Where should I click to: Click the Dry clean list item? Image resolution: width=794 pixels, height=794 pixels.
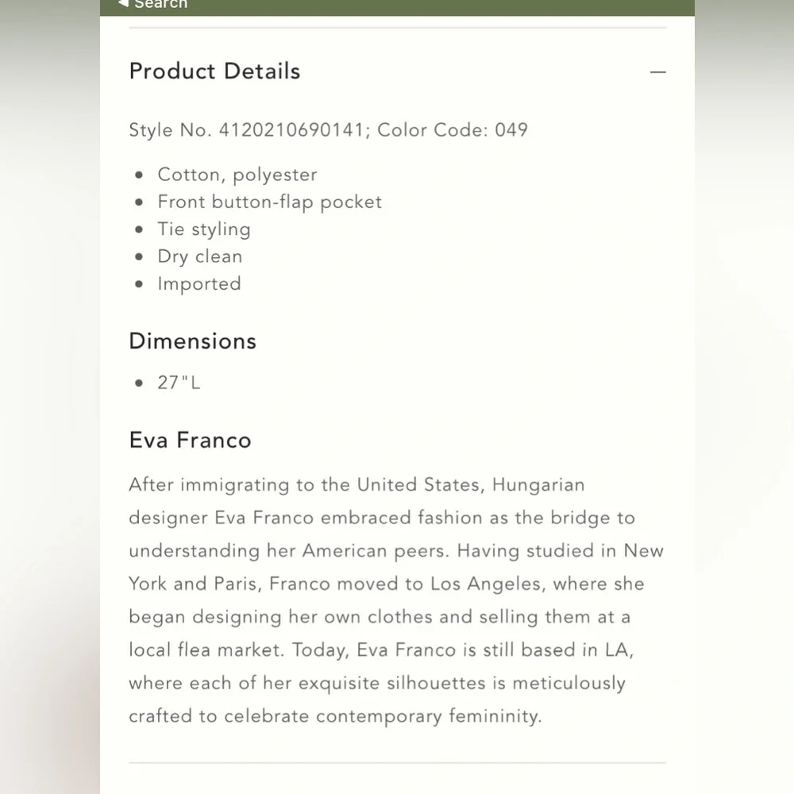[199, 256]
